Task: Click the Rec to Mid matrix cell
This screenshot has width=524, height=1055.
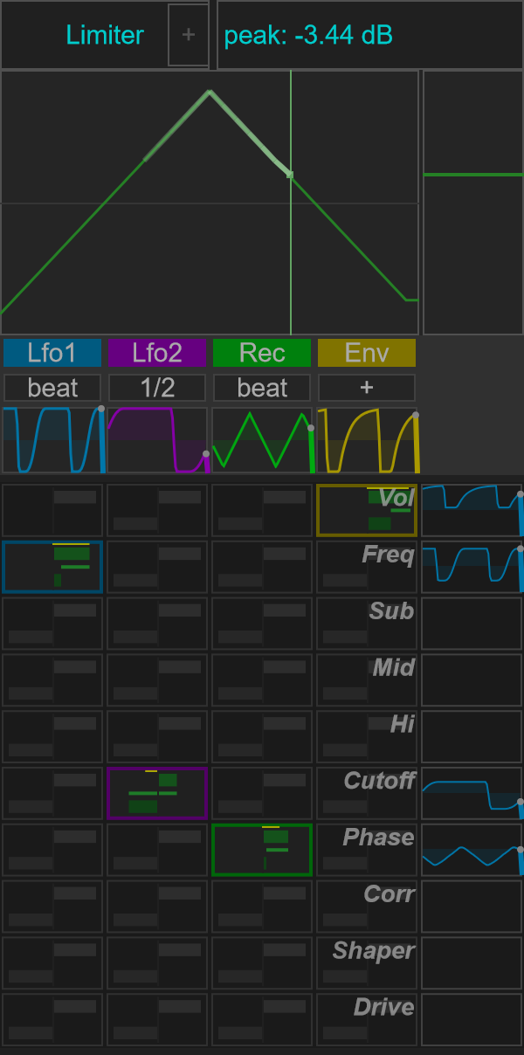Action: click(x=262, y=680)
